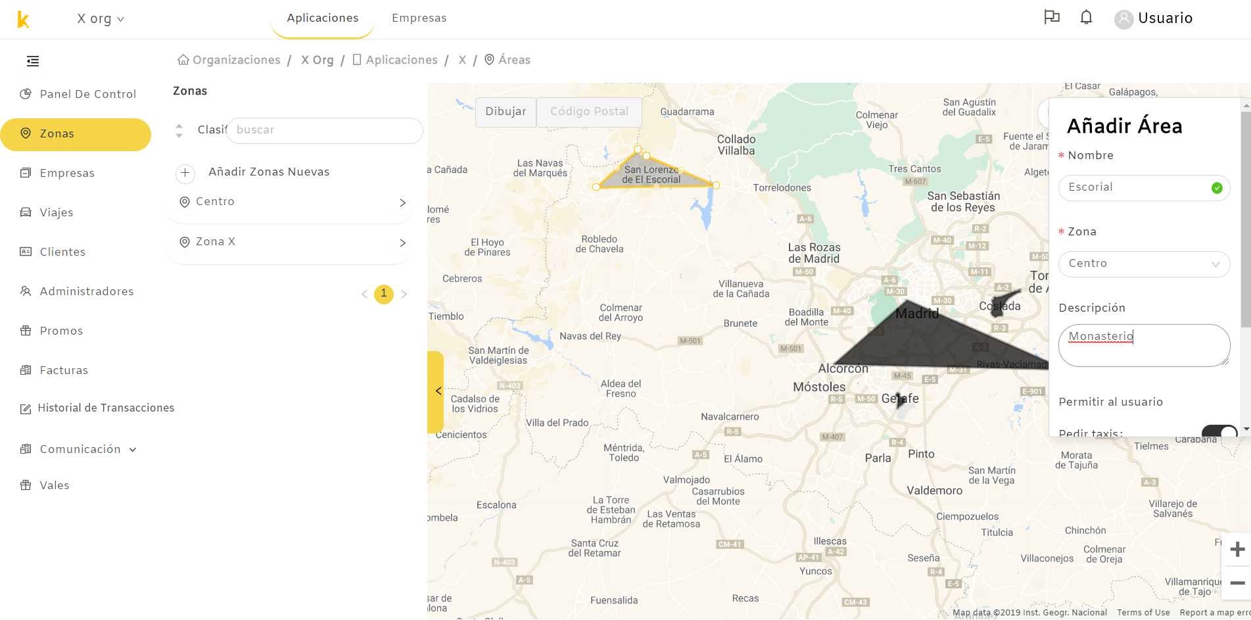Click the Historial de Transacciones edit icon
The width and height of the screenshot is (1251, 620).
(26, 409)
